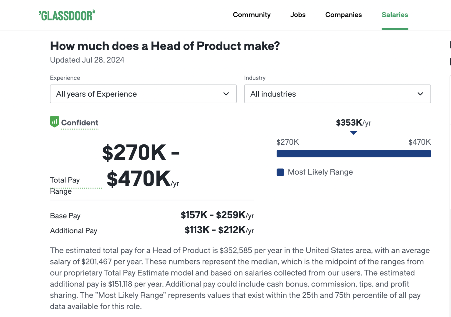The height and width of the screenshot is (317, 451).
Task: Select the $353K/yr estimate label
Action: pyautogui.click(x=353, y=123)
